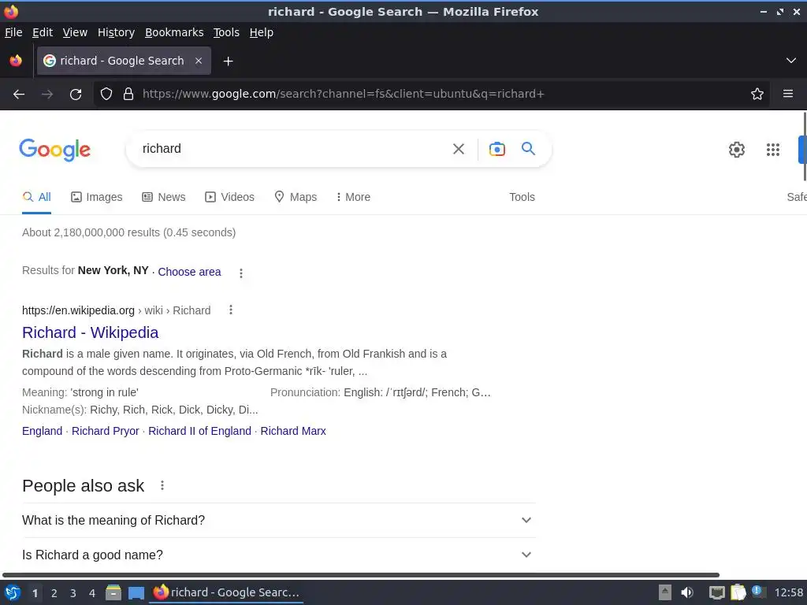807x605 pixels.
Task: Click the forward navigation arrow
Action: [47, 95]
